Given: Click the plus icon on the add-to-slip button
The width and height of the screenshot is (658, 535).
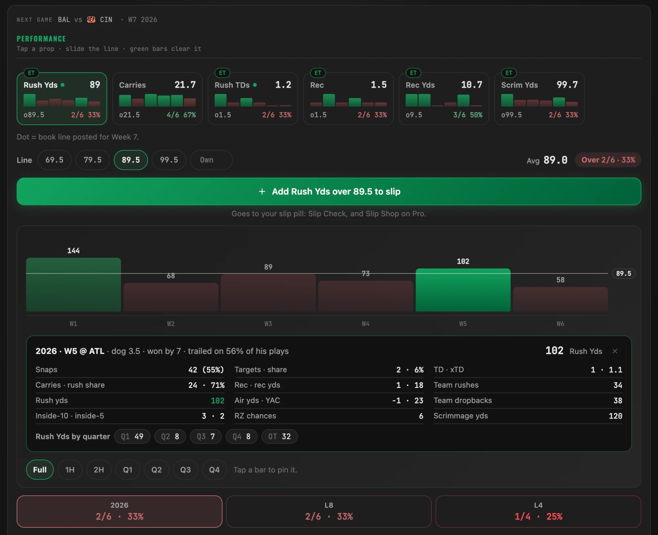Looking at the screenshot, I should coord(262,191).
